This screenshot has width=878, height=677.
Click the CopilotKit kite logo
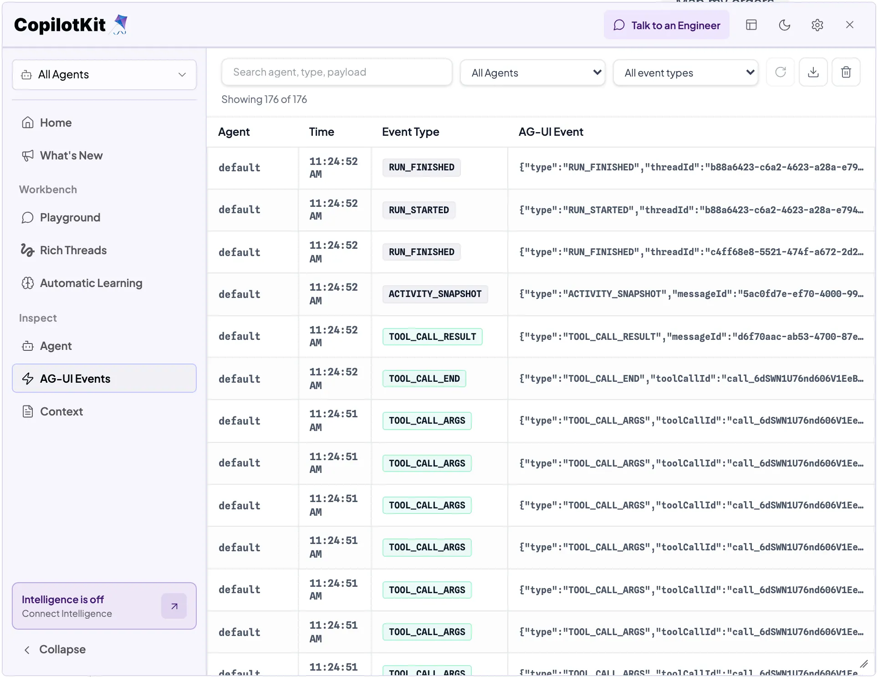[120, 25]
